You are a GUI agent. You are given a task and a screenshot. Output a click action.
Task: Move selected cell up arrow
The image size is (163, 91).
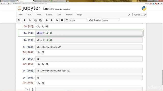tap(47, 20)
